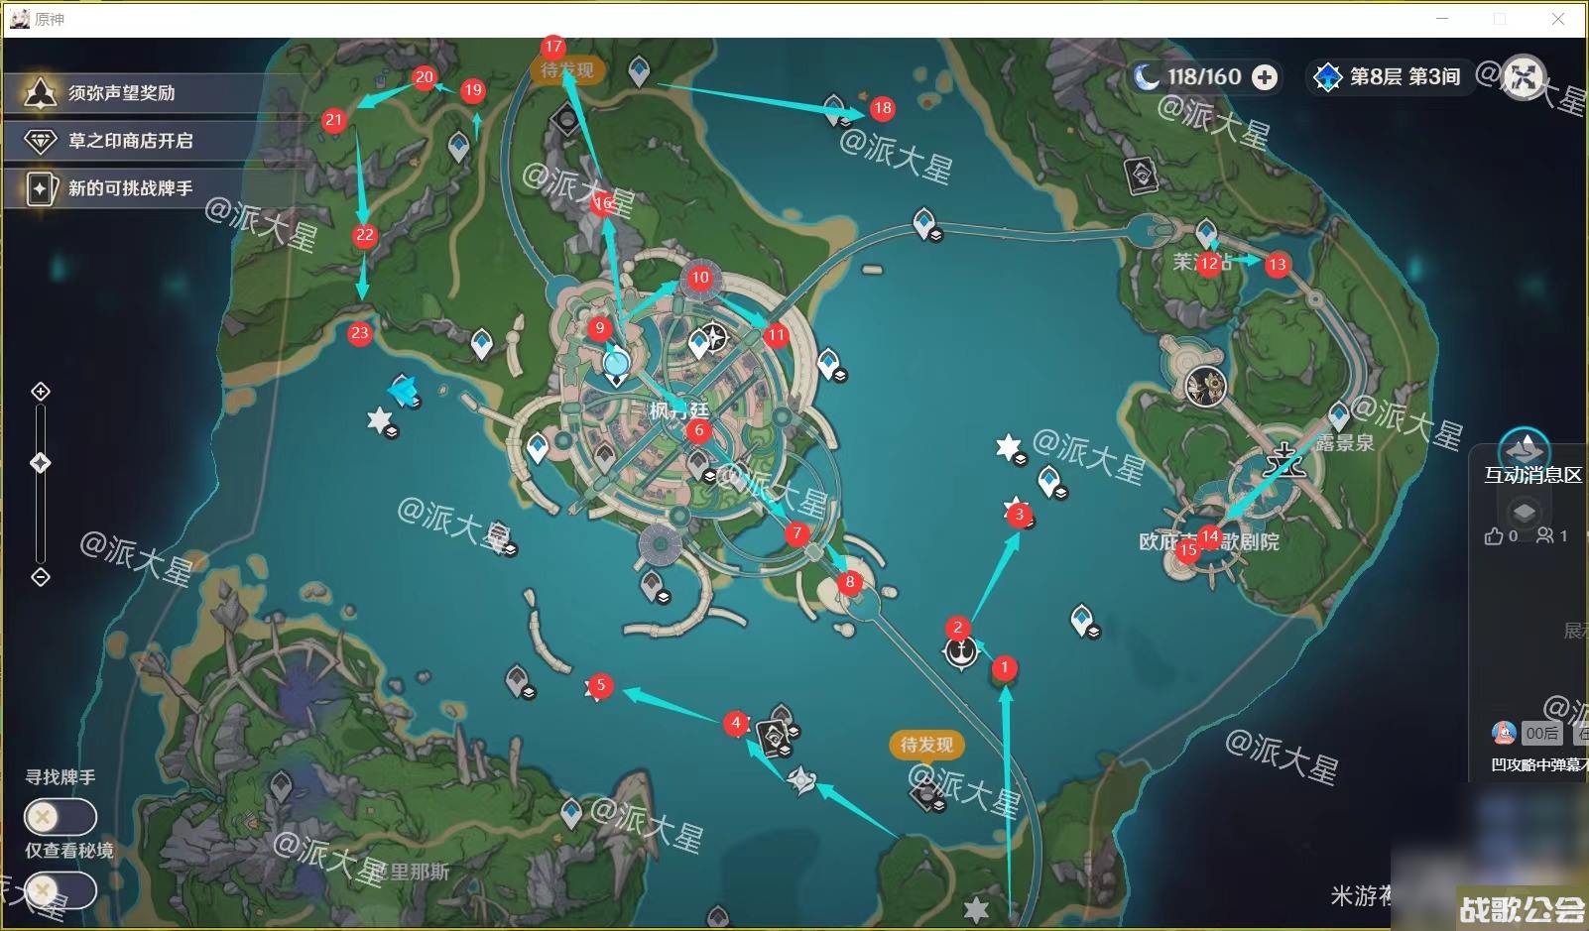1589x931 pixels.
Task: Click the thumbs-up like icon
Action: [x=1494, y=536]
